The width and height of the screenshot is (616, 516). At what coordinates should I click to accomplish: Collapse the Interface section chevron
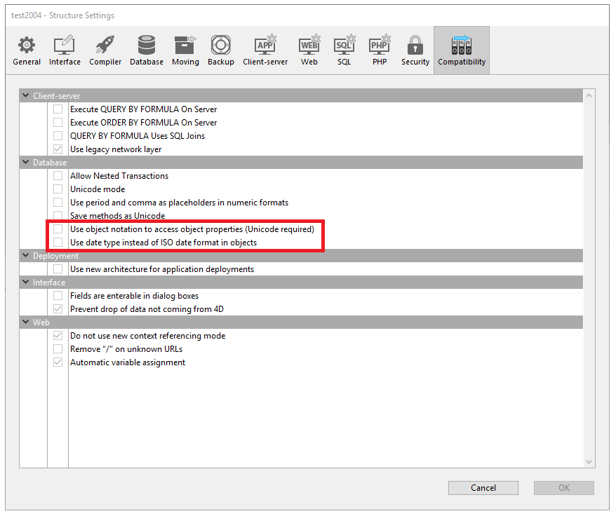click(26, 283)
